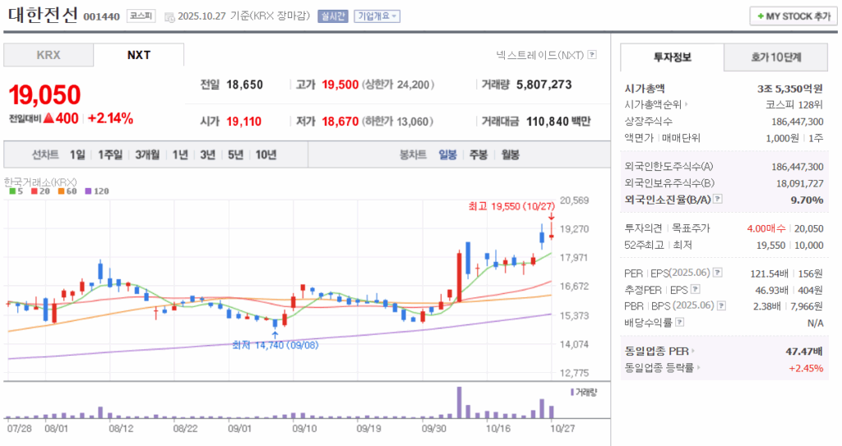Switch candlestick chart to 주봉 weekly

(x=479, y=154)
